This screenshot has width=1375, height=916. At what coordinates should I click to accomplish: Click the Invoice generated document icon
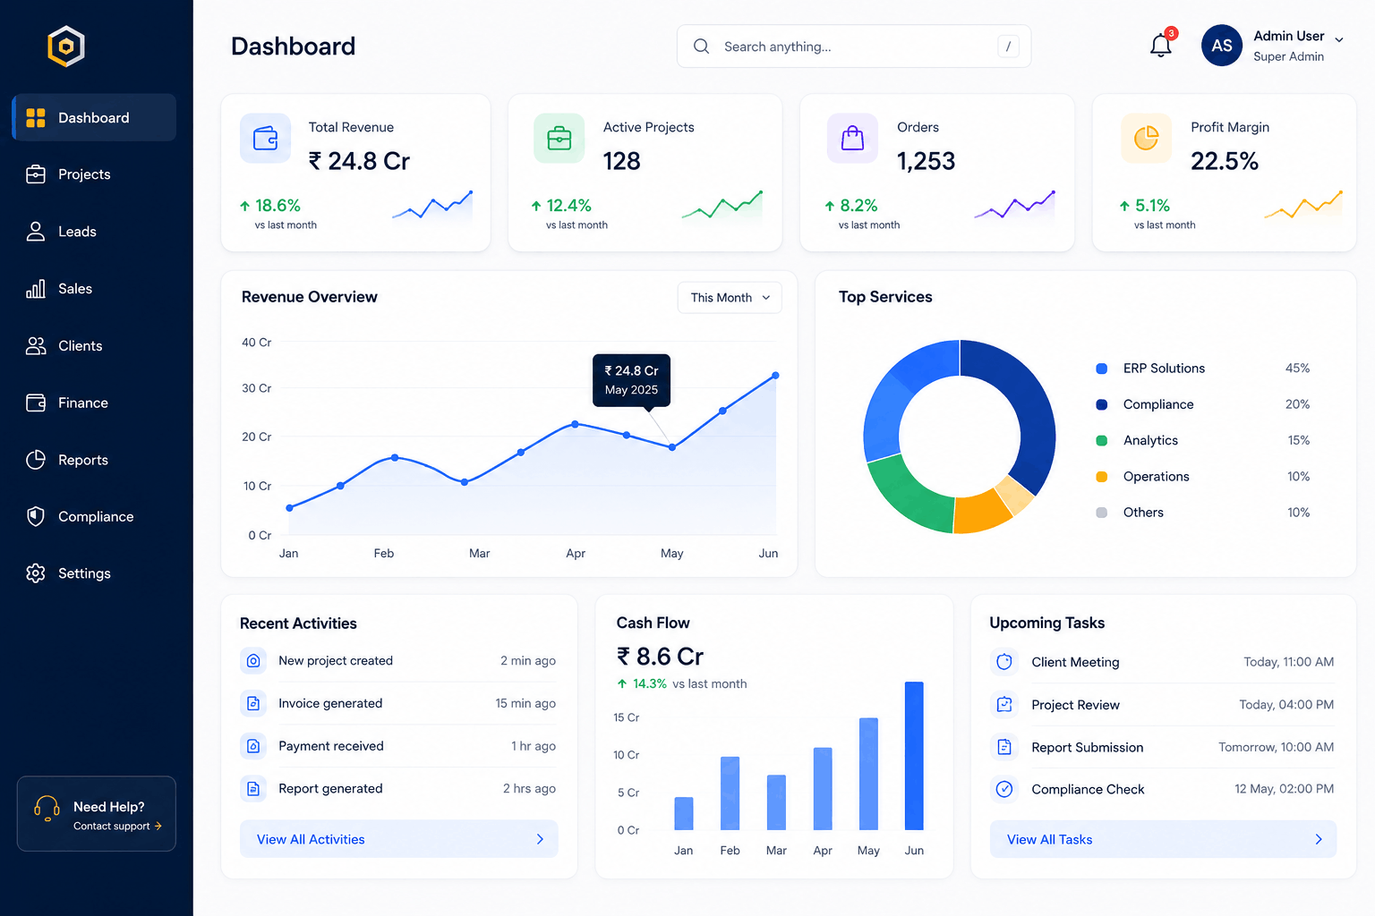(253, 703)
